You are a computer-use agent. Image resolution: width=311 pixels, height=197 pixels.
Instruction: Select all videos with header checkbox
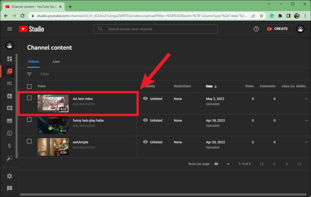tap(29, 86)
